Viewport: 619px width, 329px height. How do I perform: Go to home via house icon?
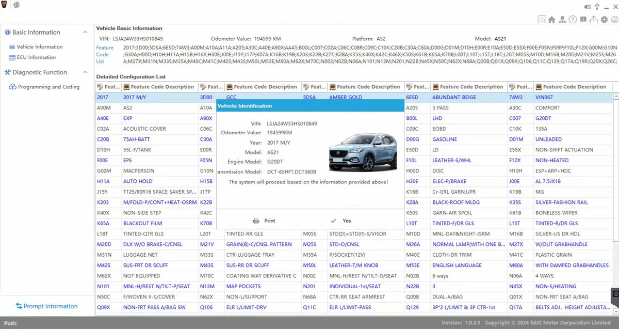[x=551, y=20]
